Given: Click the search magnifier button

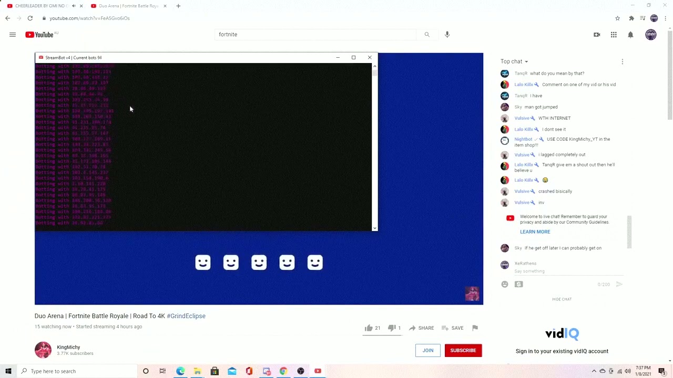Looking at the screenshot, I should 427,35.
